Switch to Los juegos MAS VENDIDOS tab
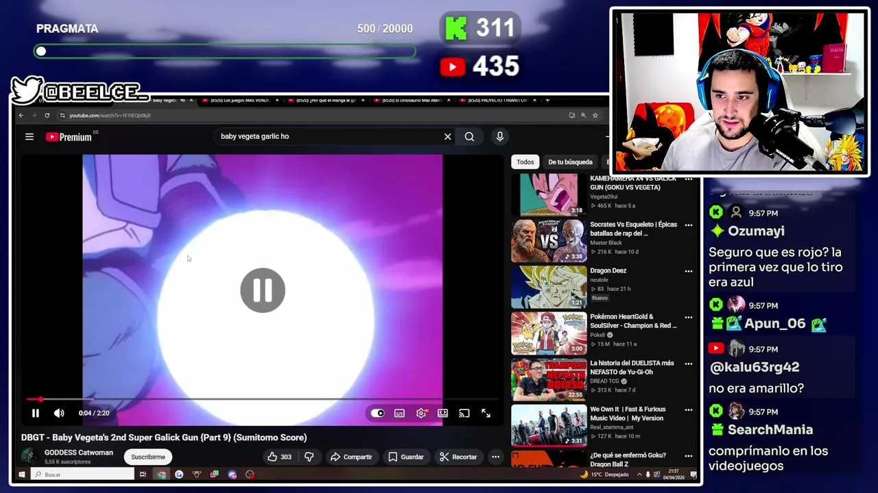The width and height of the screenshot is (878, 493). pos(240,101)
